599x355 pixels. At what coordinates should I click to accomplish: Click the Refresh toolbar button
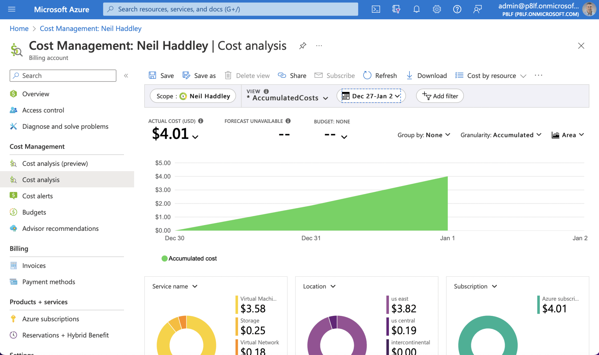pyautogui.click(x=380, y=76)
